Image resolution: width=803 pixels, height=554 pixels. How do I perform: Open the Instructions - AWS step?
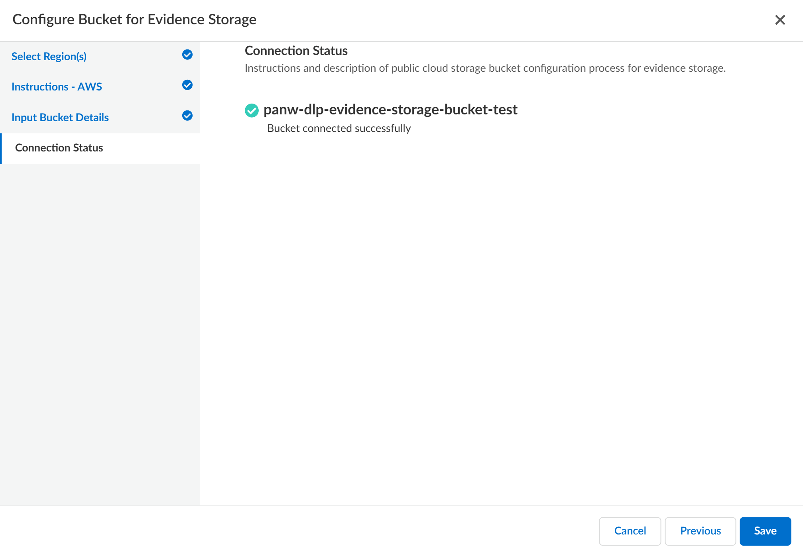(x=57, y=87)
